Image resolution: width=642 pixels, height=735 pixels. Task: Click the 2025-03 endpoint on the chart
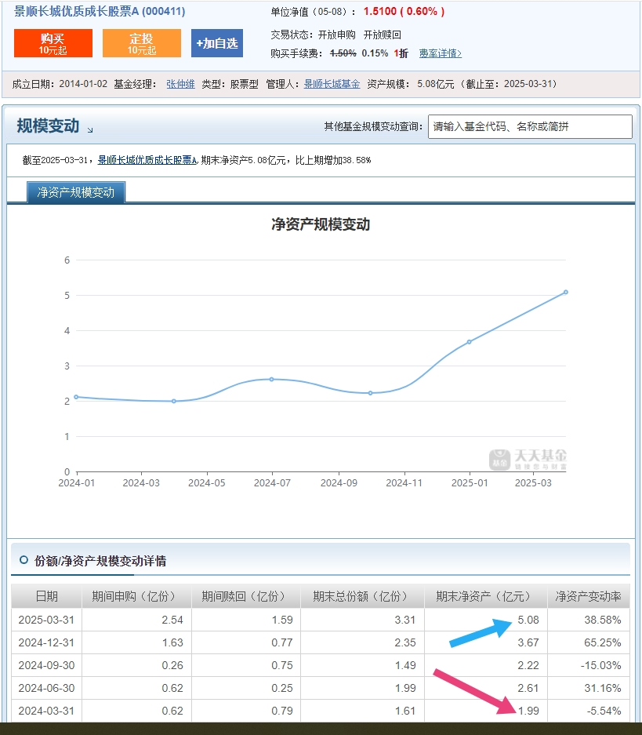[x=566, y=292]
